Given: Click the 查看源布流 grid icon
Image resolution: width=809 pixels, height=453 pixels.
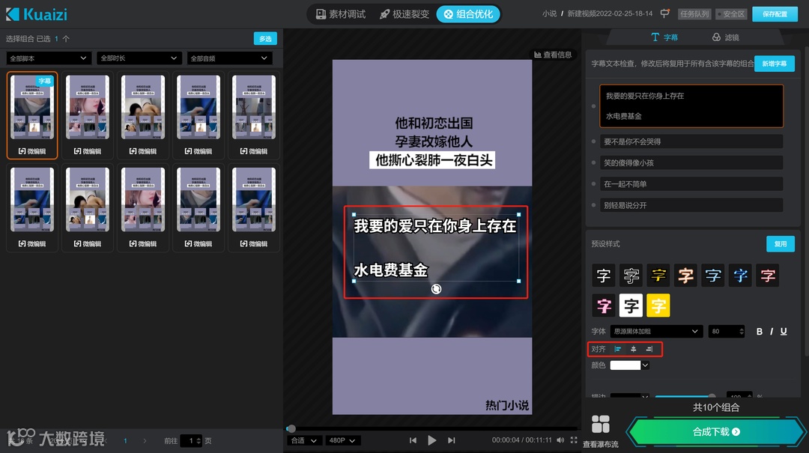Looking at the screenshot, I should point(600,425).
